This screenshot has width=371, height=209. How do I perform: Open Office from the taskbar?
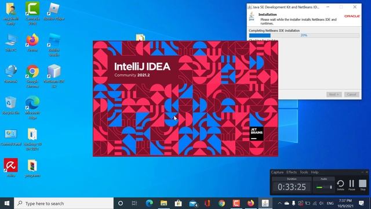(208, 203)
